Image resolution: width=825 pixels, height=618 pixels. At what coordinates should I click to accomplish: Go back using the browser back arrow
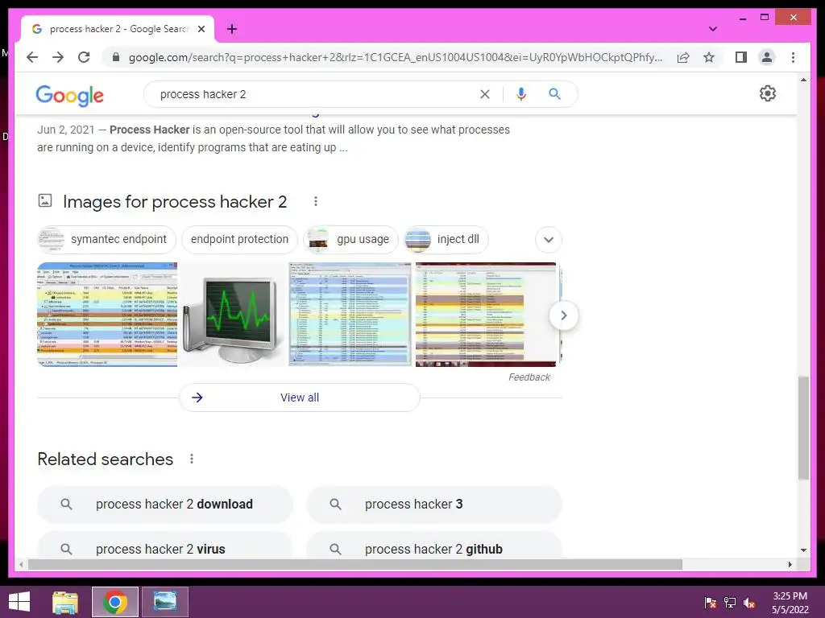point(32,57)
